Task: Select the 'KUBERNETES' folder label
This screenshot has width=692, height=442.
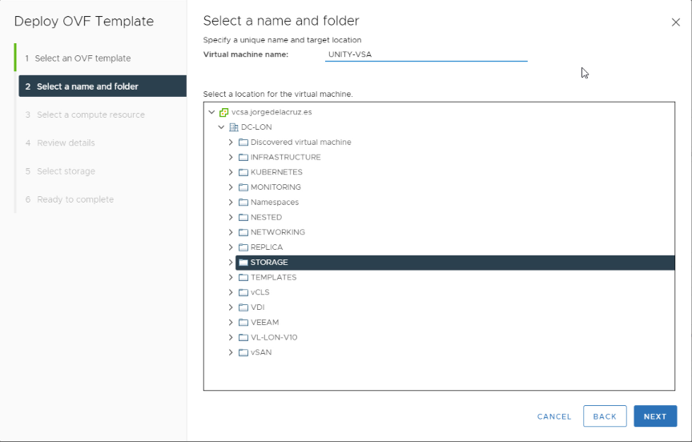Action: click(x=276, y=172)
